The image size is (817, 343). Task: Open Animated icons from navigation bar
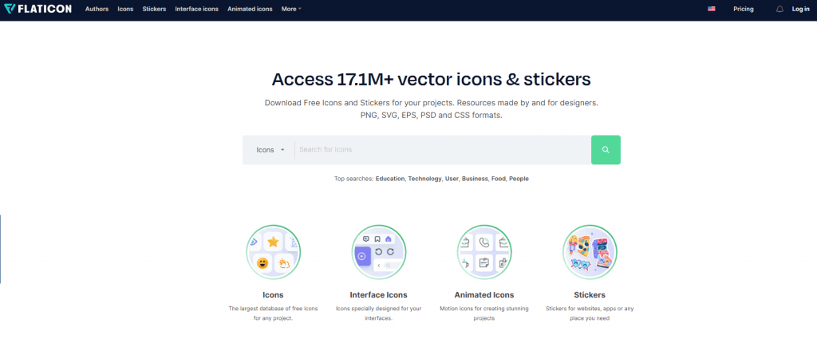coord(250,9)
